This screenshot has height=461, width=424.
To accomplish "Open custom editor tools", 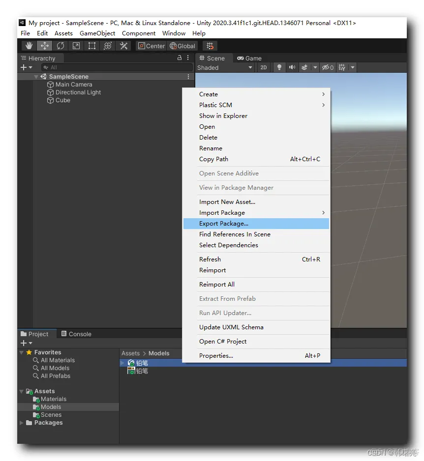I will coord(123,46).
